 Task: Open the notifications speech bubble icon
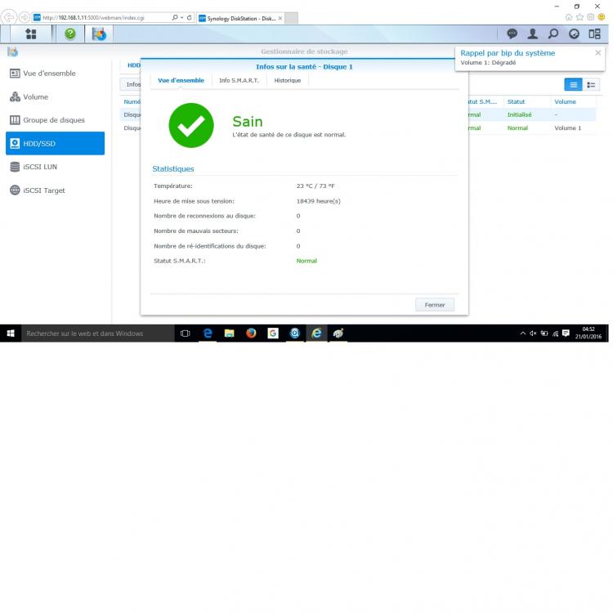[512, 34]
